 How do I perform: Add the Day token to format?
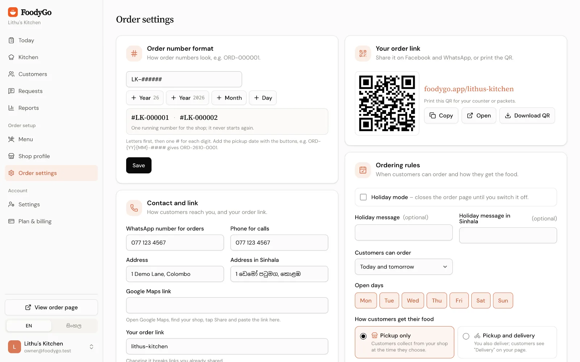tap(263, 98)
